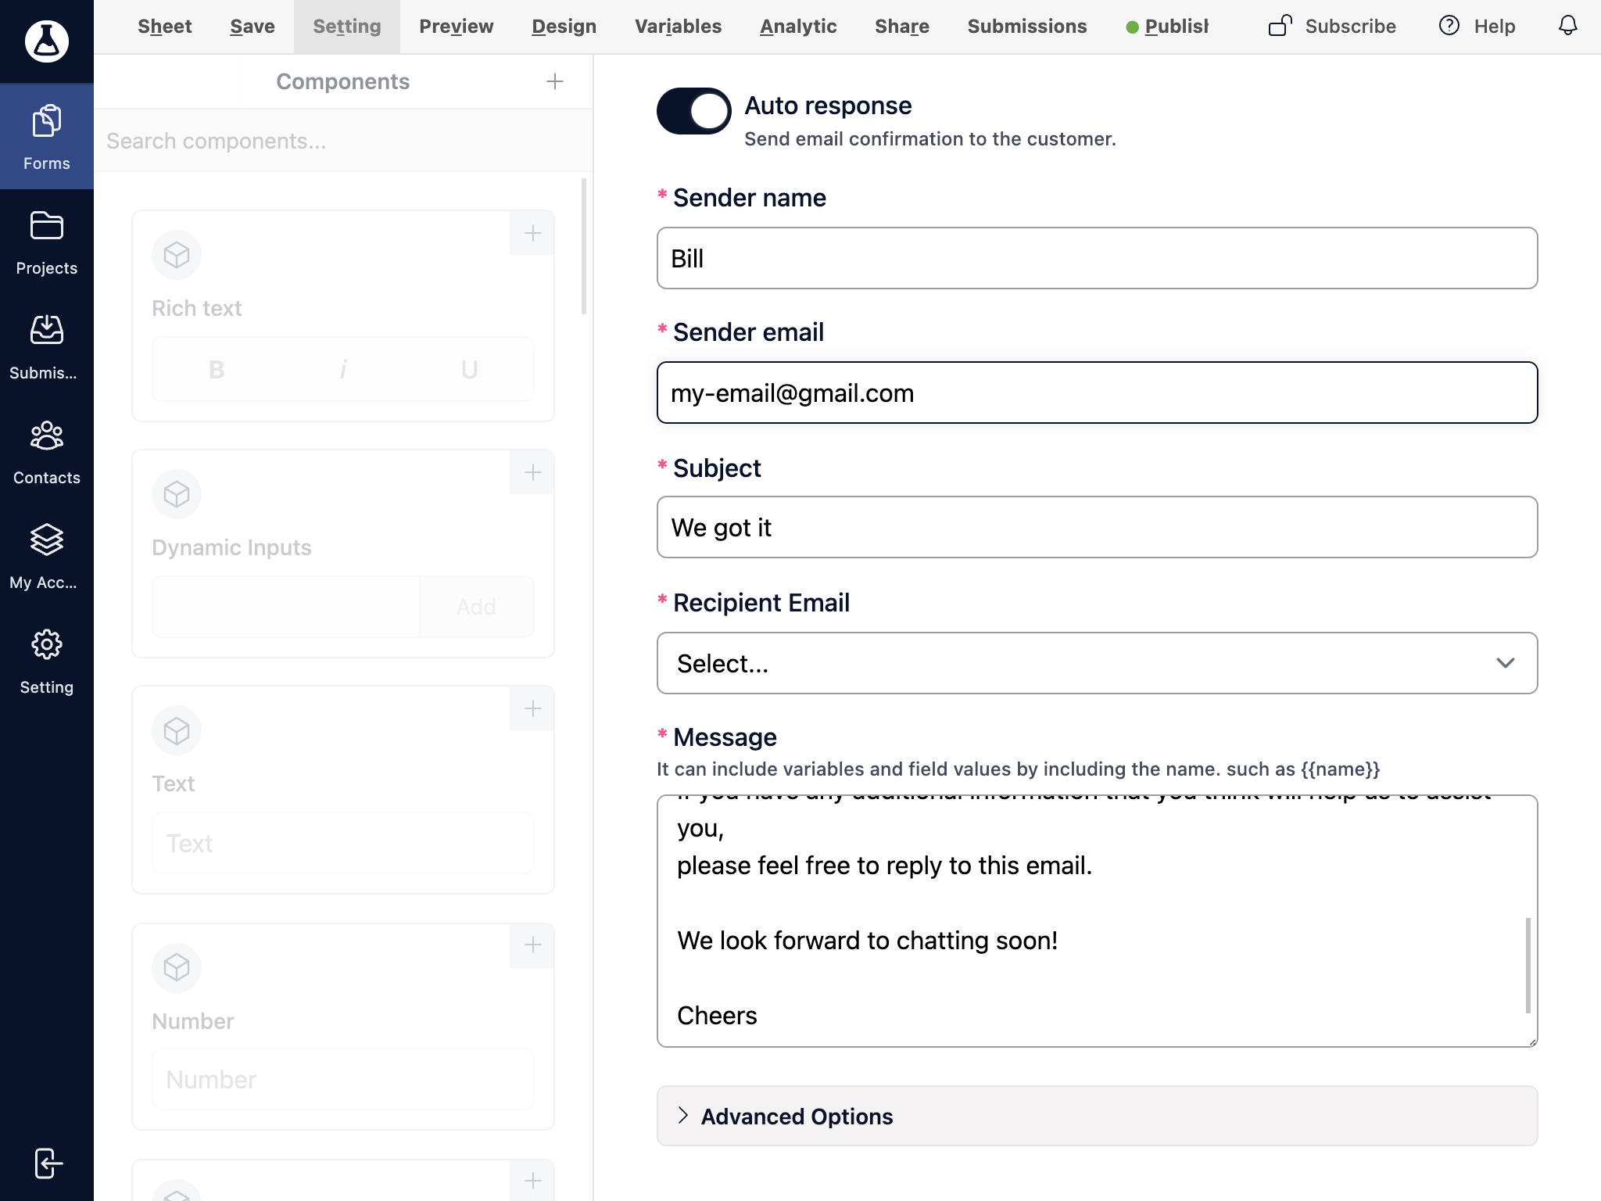Click the Subscribe link

pos(1350,27)
